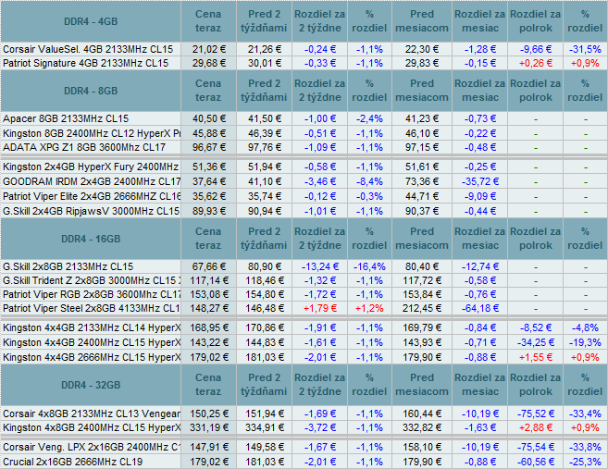Screen dimensions: 608x469
Task: Select the Patriot Signature 4GB 2133MHz row
Action: [x=86, y=63]
